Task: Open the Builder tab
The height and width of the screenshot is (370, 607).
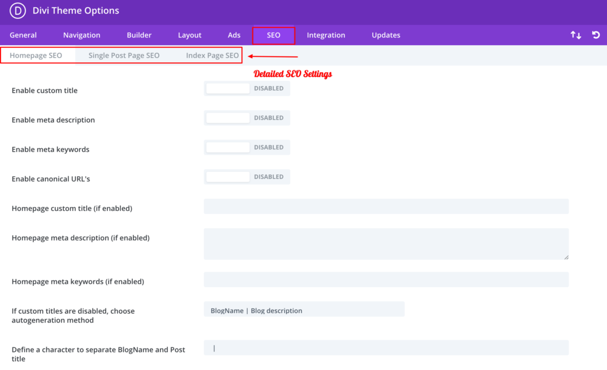Action: click(139, 35)
